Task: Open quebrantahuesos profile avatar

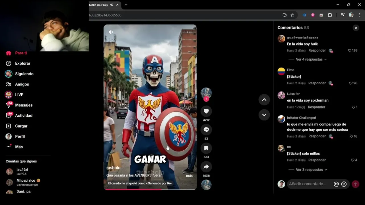Action: 281,39
